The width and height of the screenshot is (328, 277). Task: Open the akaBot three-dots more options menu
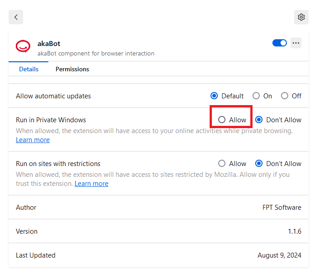tap(296, 43)
